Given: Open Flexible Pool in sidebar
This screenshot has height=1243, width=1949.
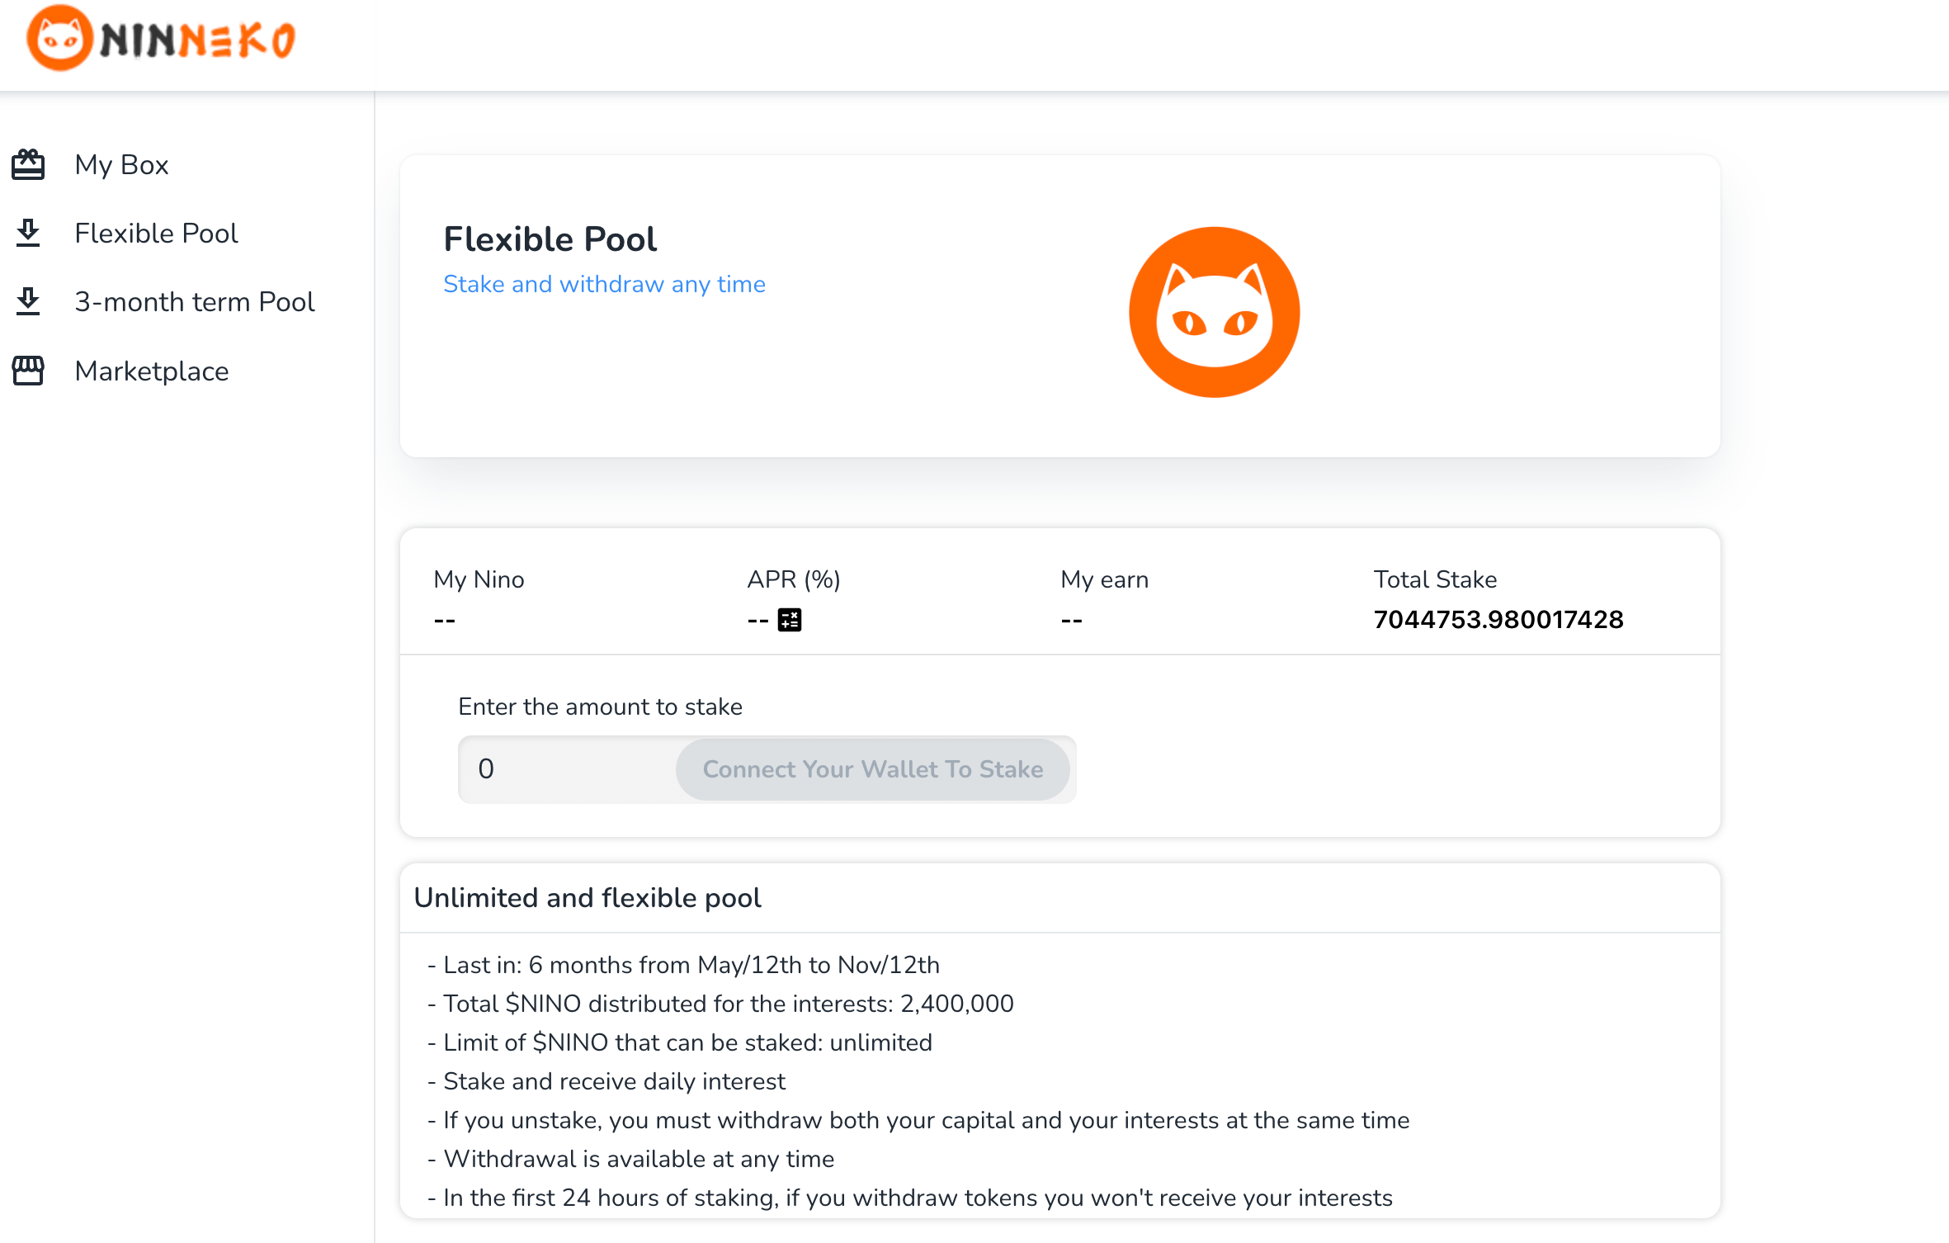Looking at the screenshot, I should (x=156, y=234).
